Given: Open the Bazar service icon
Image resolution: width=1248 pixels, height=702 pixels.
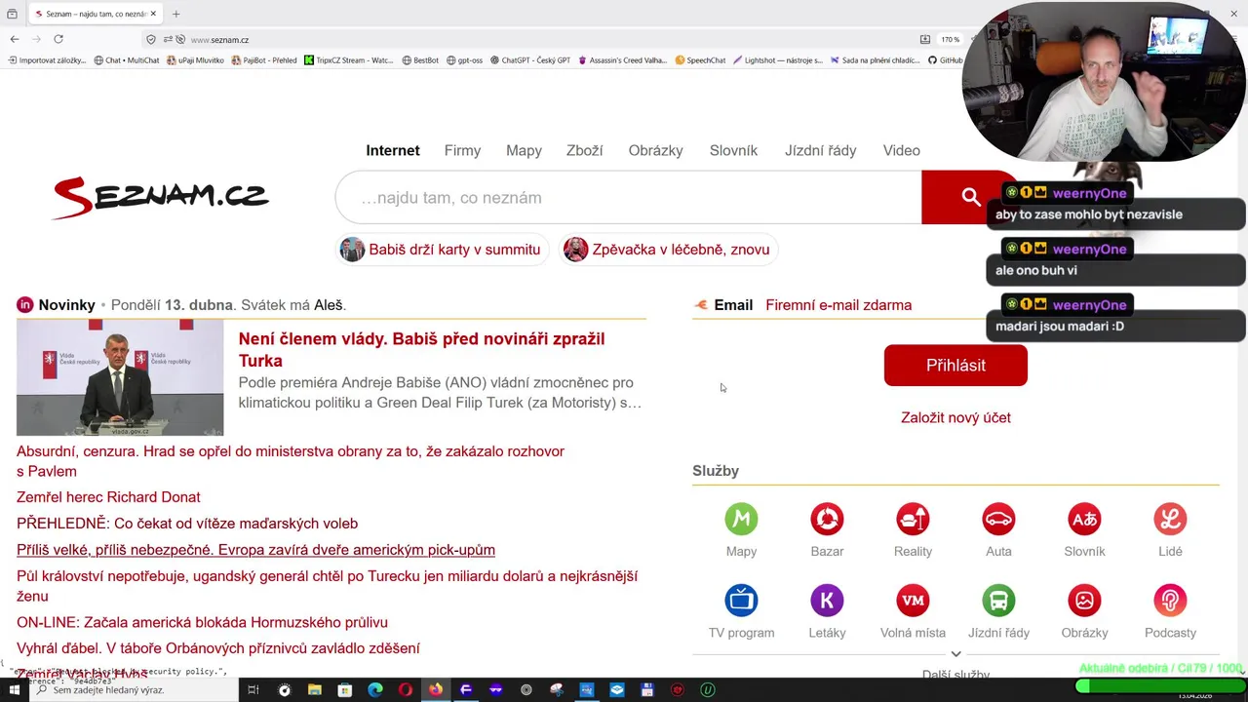Looking at the screenshot, I should 827,519.
